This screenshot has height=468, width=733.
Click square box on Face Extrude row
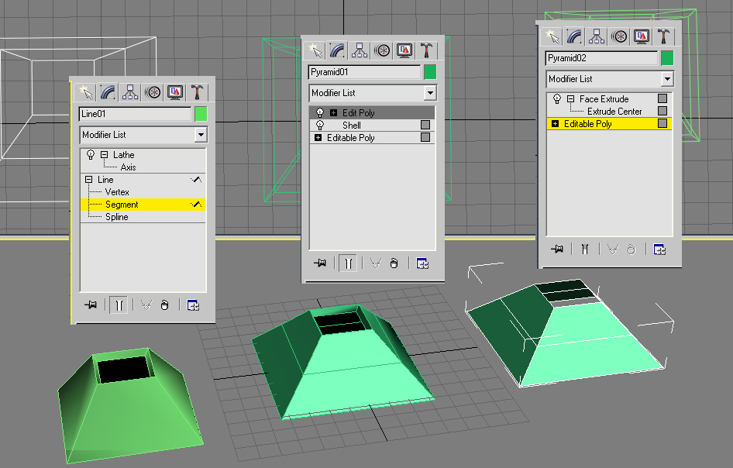click(x=662, y=98)
